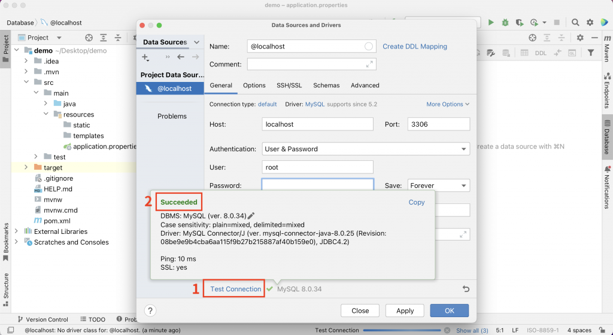Expand the .mvn folder
613x335 pixels.
tap(26, 71)
